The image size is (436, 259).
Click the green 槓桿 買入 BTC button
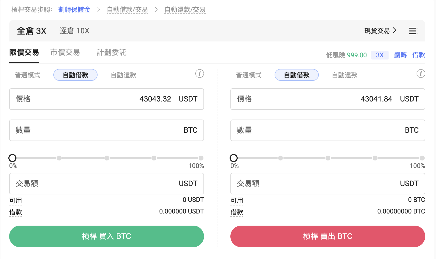(x=106, y=236)
